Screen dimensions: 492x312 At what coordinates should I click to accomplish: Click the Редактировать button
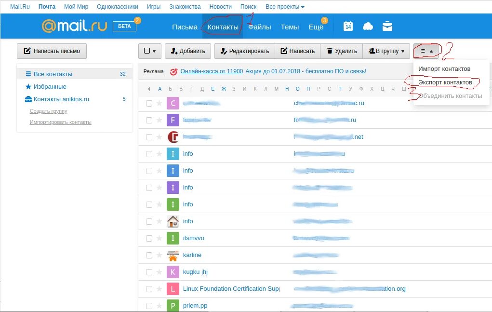tap(245, 51)
